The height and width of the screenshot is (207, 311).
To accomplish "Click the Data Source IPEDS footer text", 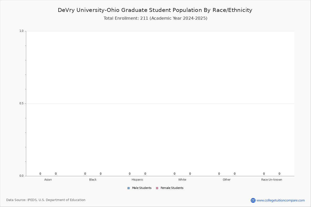I will coord(46,200).
